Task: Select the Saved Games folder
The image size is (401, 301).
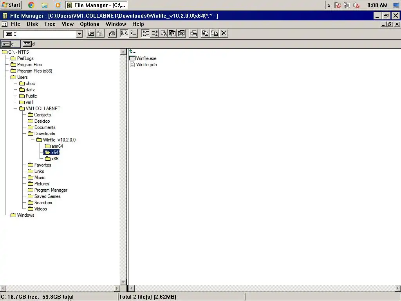Action: click(44, 196)
